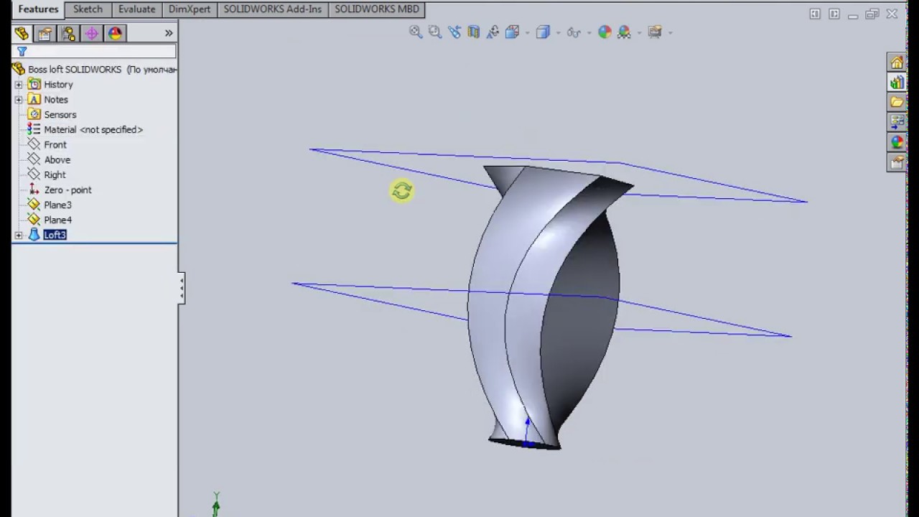Expand the History folder node
919x517 pixels.
coord(19,85)
